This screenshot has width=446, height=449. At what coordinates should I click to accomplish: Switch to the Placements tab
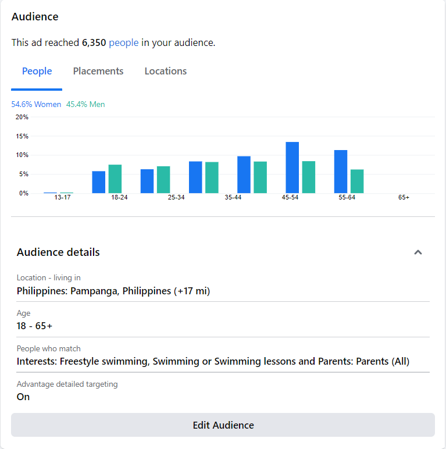tap(98, 71)
